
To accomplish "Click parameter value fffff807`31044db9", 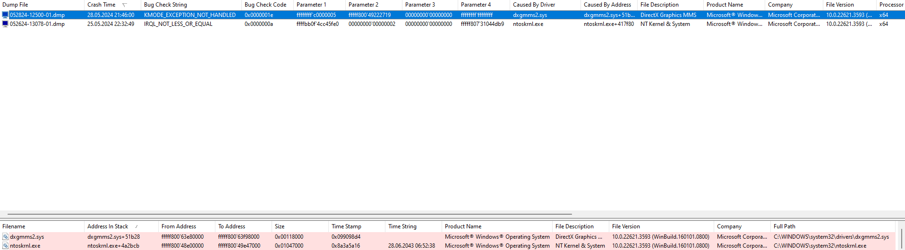I will tap(482, 24).
